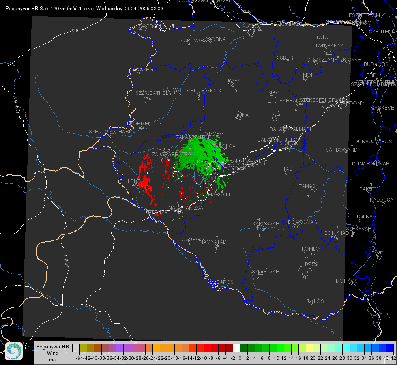The height and width of the screenshot is (365, 397).
Task: Click the BAJA town label
Action: click(378, 252)
